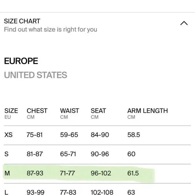Switch to UNITED STATES sizing
The height and width of the screenshot is (195, 195).
pos(35,75)
